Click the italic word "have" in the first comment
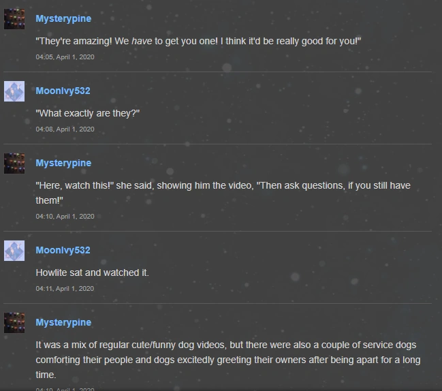442x391 pixels. [142, 41]
